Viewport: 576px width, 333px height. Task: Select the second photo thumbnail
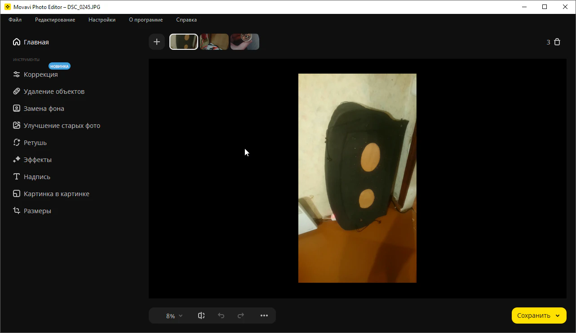214,42
